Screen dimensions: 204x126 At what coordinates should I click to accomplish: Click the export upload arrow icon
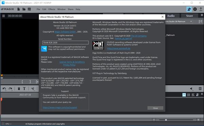pyautogui.click(x=201, y=9)
